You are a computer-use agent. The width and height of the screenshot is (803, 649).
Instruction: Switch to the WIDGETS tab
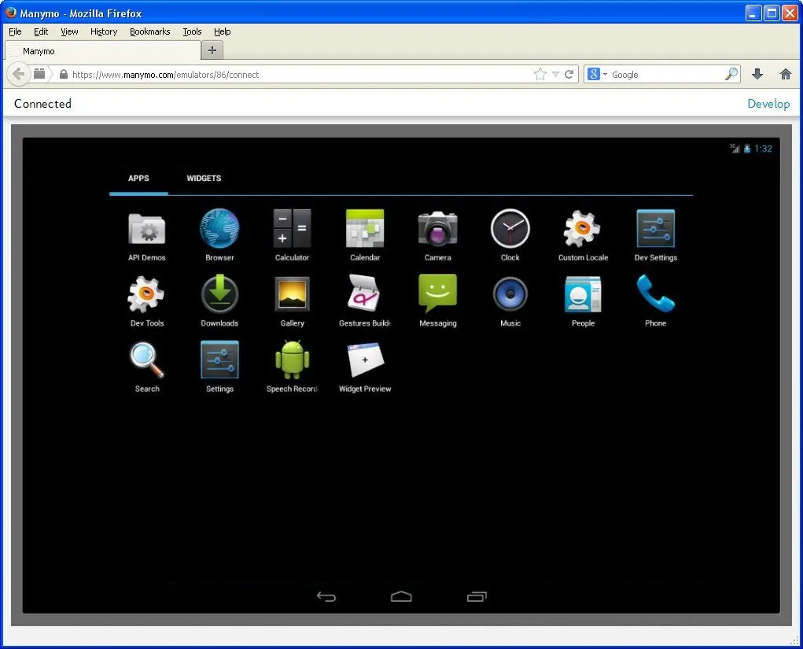point(204,179)
